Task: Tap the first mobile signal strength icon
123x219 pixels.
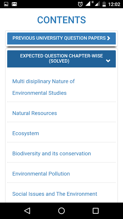Action: click(88, 4)
